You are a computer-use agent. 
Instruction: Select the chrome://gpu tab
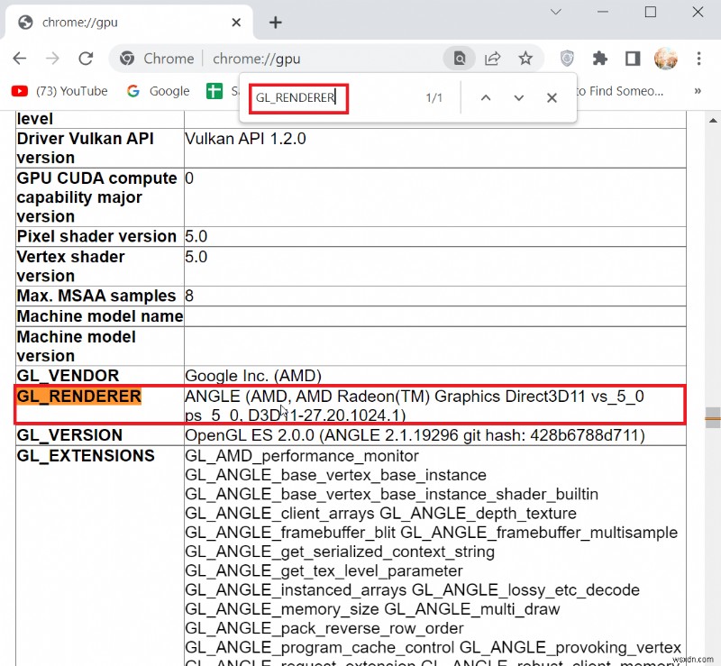126,22
